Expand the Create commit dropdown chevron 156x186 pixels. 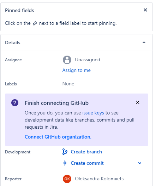coord(140,163)
